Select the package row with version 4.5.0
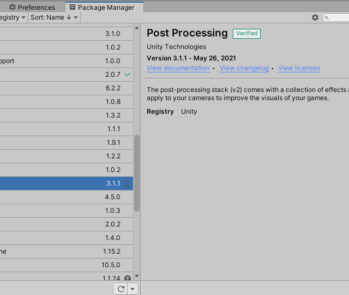Viewport: 349px width, 295px height. click(67, 197)
